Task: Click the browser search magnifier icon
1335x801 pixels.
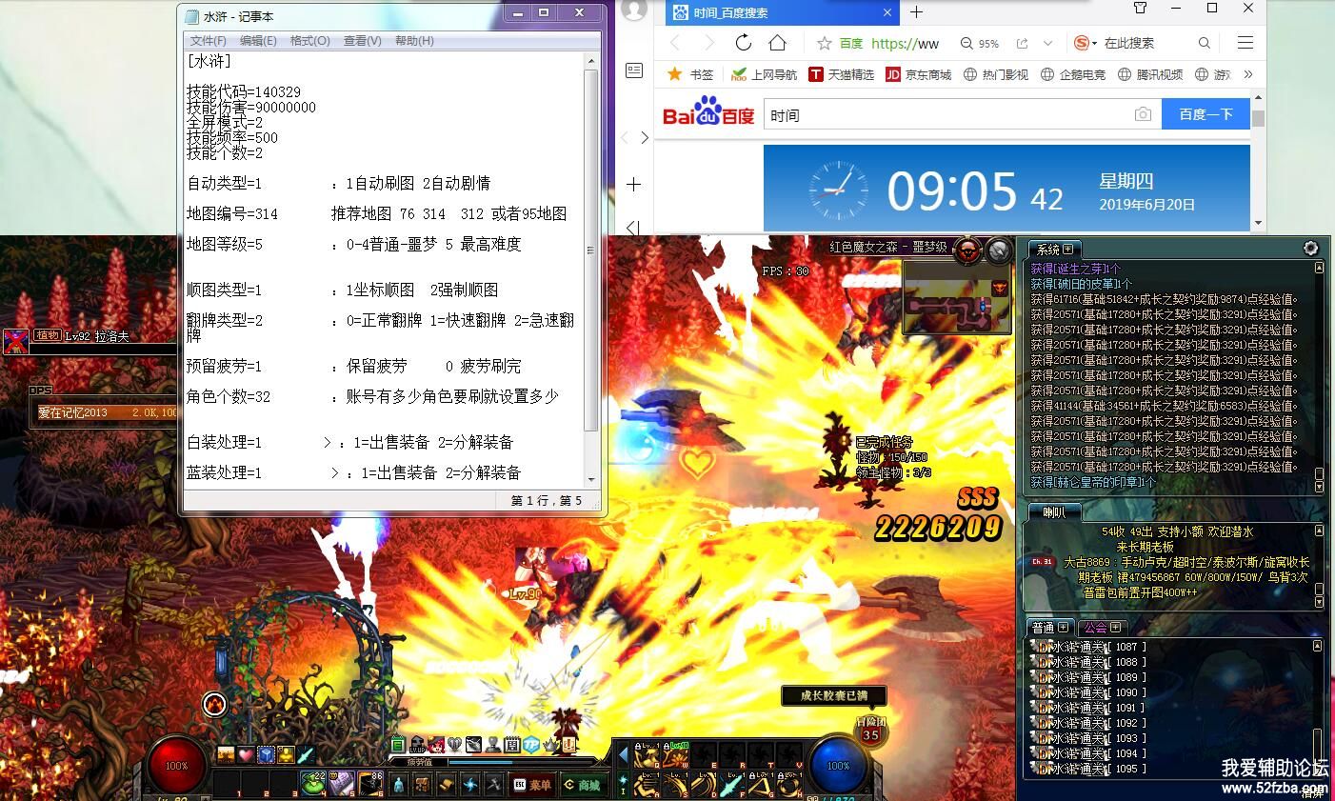Action: [x=1205, y=43]
